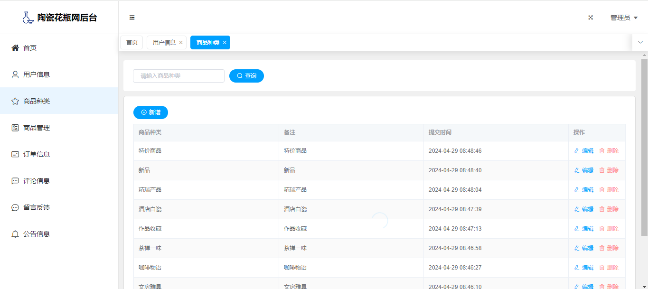Close the 用户信息 tab

point(181,42)
